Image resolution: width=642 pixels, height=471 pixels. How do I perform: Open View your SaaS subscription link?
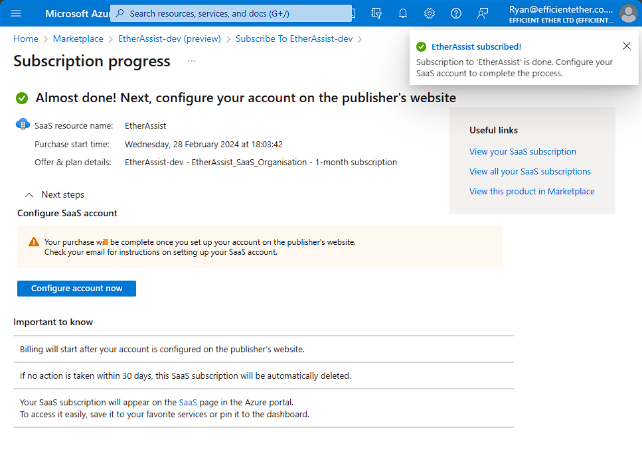(522, 151)
